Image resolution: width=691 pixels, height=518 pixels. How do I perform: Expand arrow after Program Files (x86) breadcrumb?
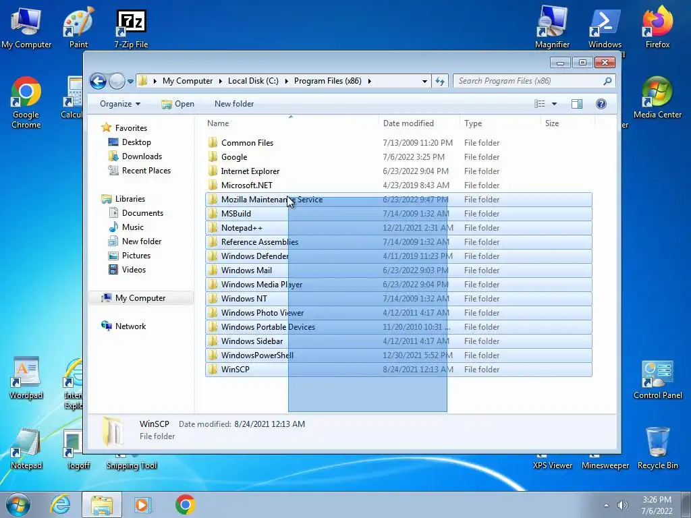(369, 81)
